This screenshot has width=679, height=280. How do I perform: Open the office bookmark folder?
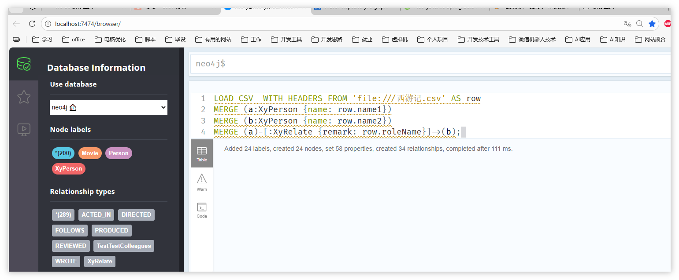click(x=74, y=39)
